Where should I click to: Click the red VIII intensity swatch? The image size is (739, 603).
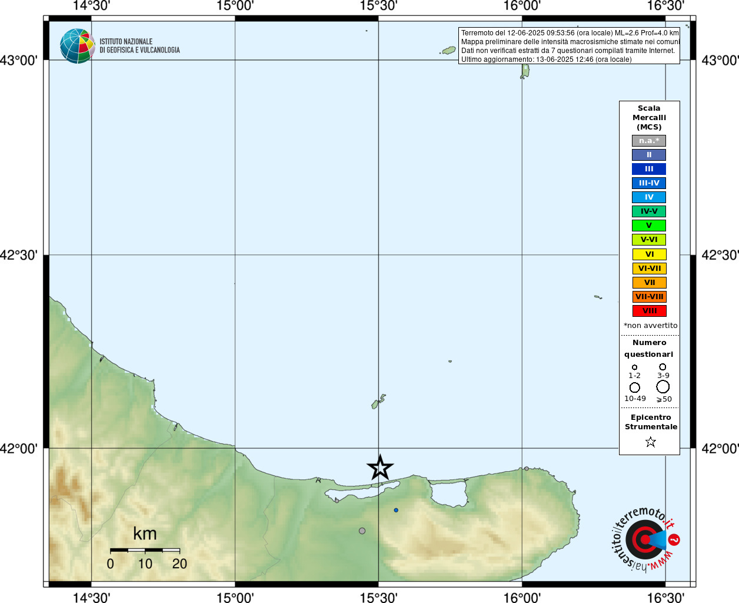(649, 311)
